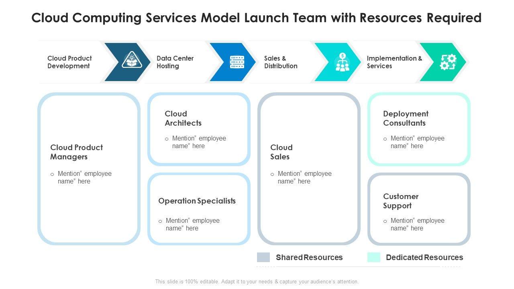The height and width of the screenshot is (289, 514).
Task: Click the Implementation & Services gears icon
Action: (x=448, y=62)
